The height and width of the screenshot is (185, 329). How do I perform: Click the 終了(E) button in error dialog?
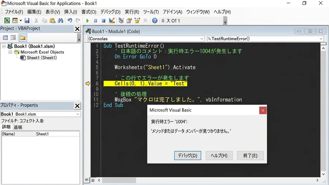250,155
